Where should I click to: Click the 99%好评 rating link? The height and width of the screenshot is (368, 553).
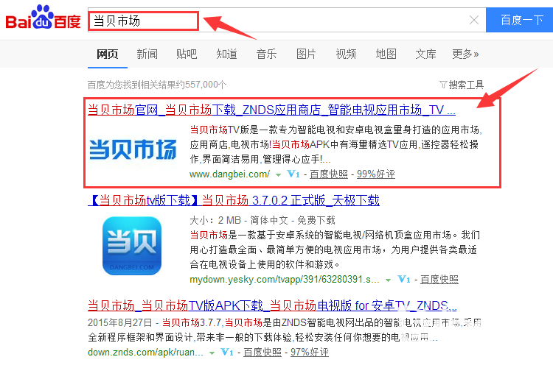coord(376,174)
